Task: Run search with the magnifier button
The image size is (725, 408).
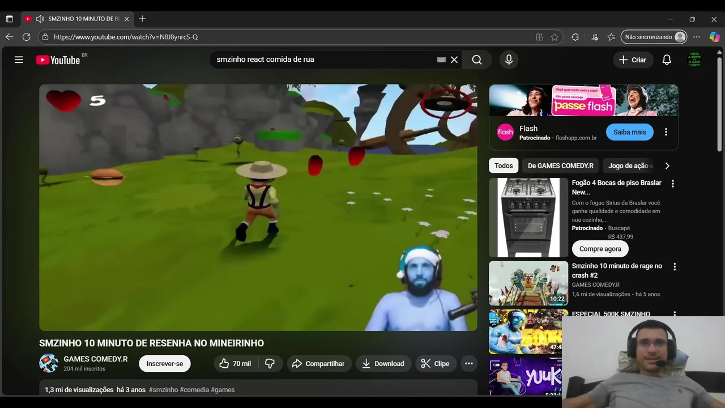Action: click(x=477, y=59)
